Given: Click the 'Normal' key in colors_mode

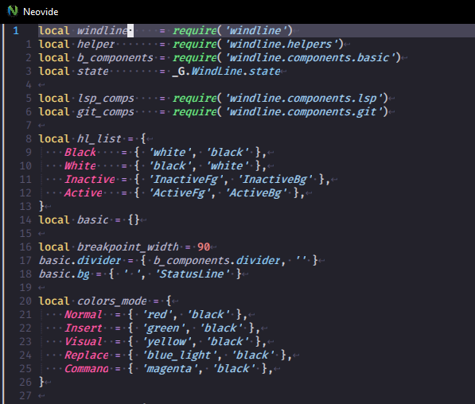Looking at the screenshot, I should [83, 315].
